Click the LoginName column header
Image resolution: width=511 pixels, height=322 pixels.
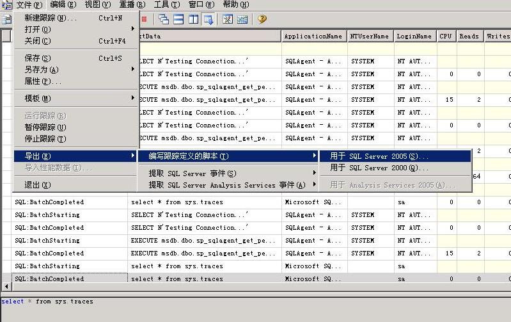tap(414, 36)
